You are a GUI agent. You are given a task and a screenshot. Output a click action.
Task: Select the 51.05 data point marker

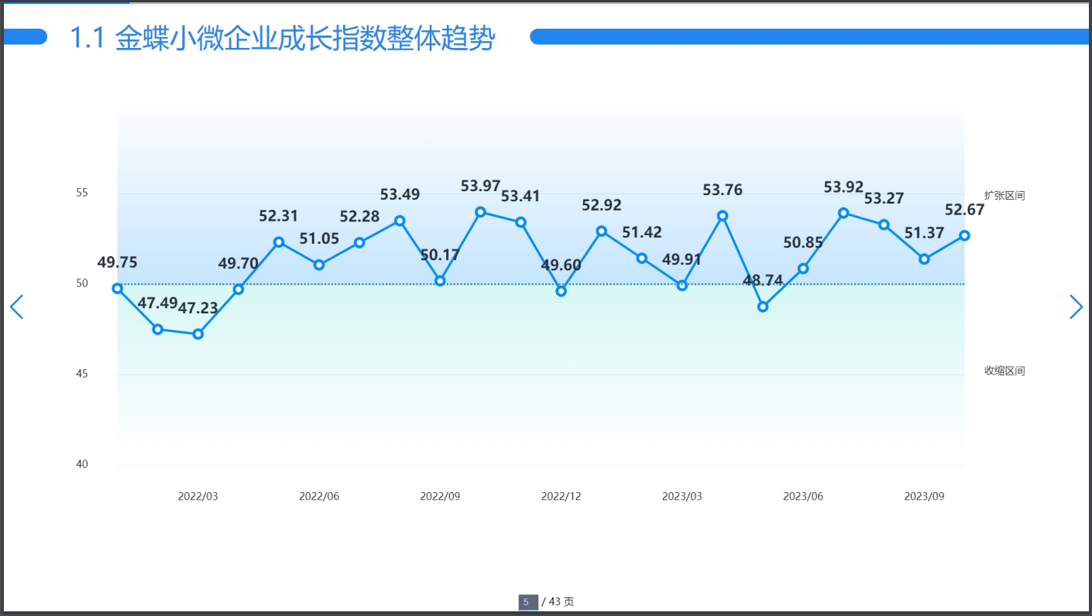tap(319, 265)
